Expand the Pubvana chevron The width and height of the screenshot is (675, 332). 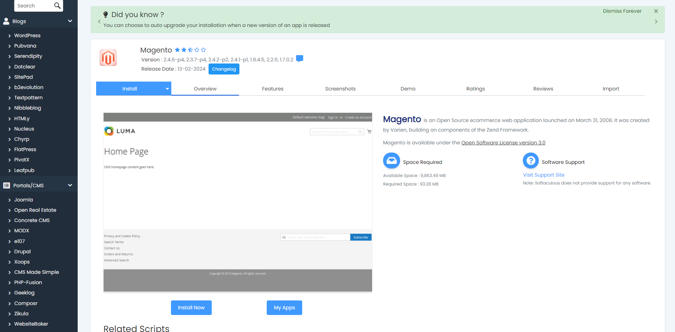[x=10, y=46]
